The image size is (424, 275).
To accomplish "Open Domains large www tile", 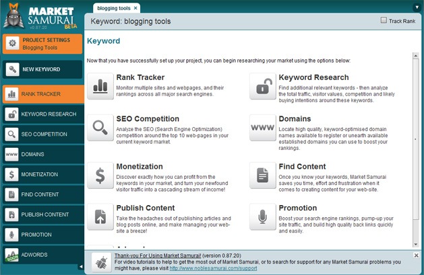I will [263, 128].
